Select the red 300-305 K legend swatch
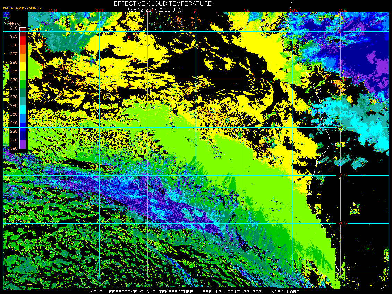 click(x=23, y=41)
